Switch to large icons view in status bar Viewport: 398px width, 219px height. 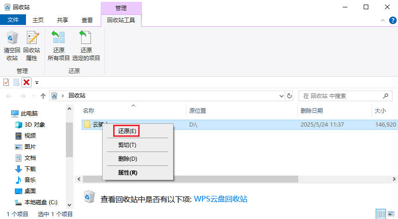pyautogui.click(x=390, y=214)
